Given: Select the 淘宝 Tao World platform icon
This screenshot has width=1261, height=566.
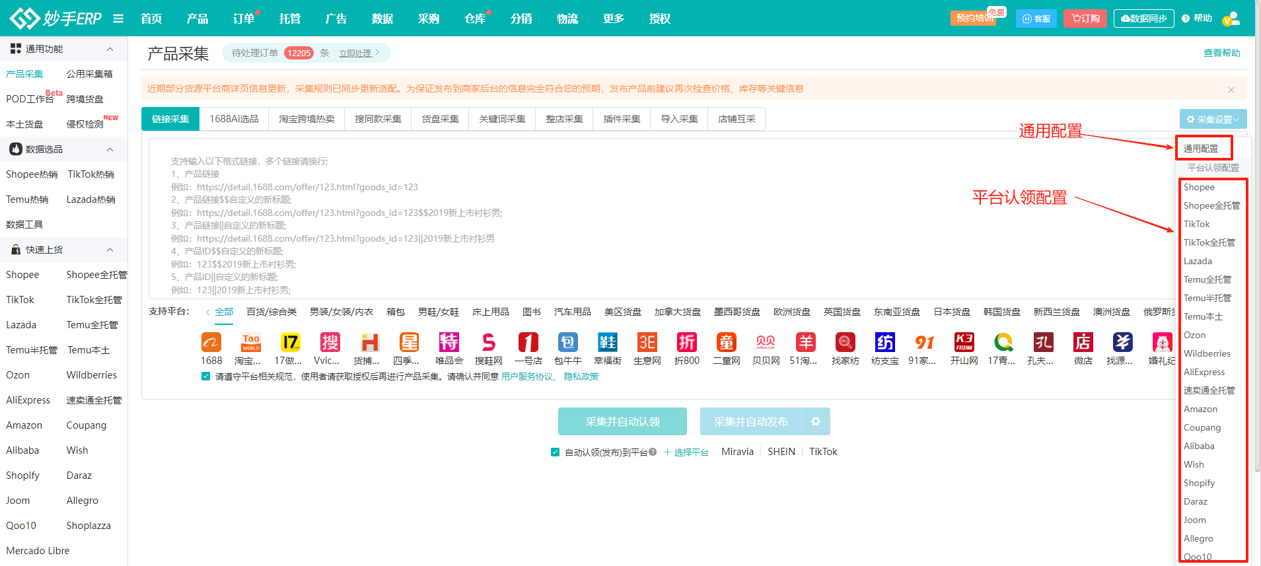Looking at the screenshot, I should [x=251, y=342].
